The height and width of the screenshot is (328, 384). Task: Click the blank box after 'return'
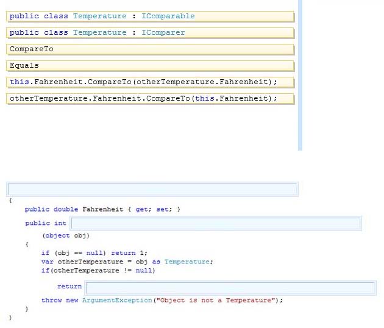[230, 288]
